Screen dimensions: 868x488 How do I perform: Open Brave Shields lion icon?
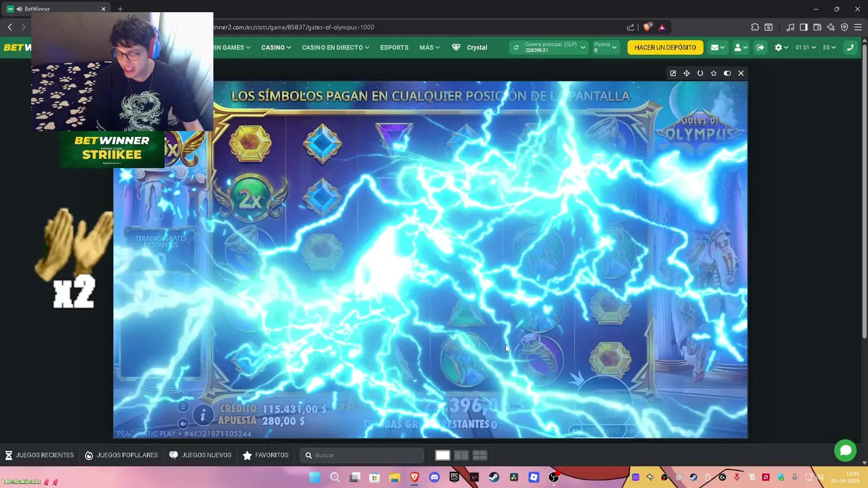point(648,27)
